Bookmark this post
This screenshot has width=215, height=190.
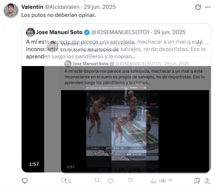tap(197, 181)
